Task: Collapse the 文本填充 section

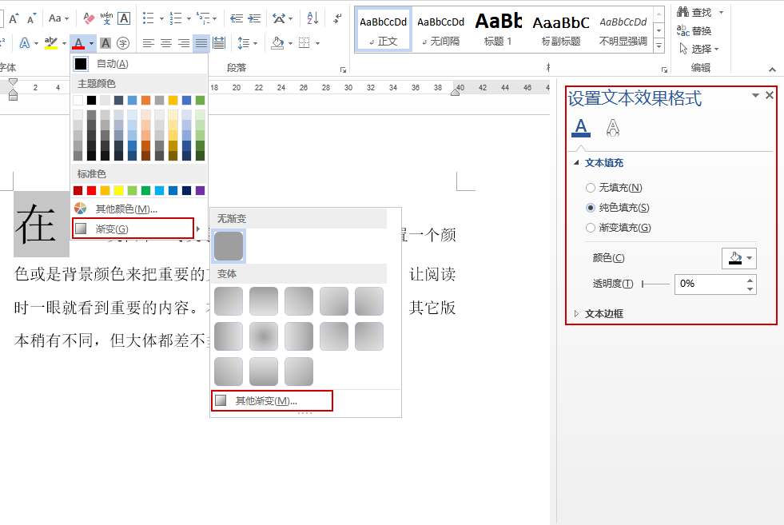Action: 576,162
